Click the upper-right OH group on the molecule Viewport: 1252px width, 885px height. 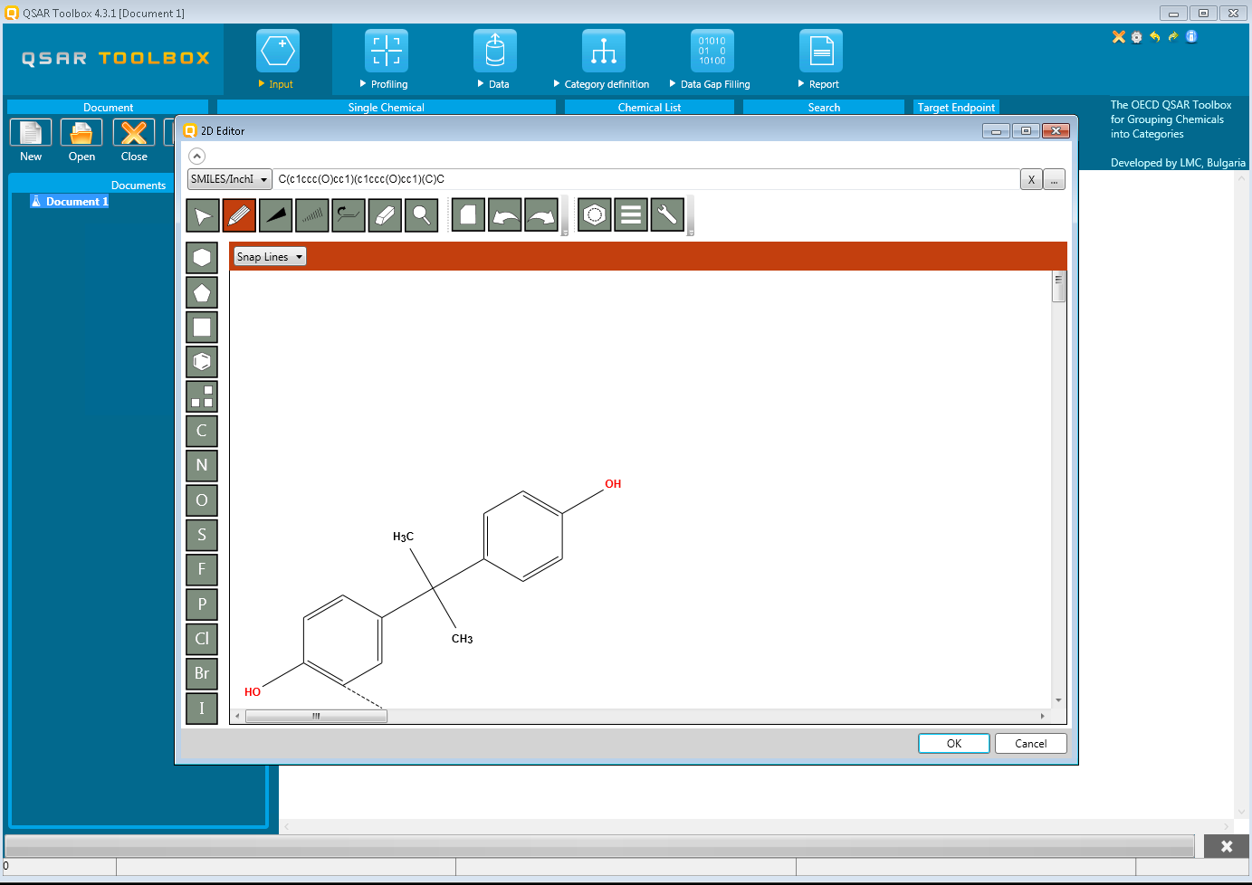pyautogui.click(x=613, y=484)
